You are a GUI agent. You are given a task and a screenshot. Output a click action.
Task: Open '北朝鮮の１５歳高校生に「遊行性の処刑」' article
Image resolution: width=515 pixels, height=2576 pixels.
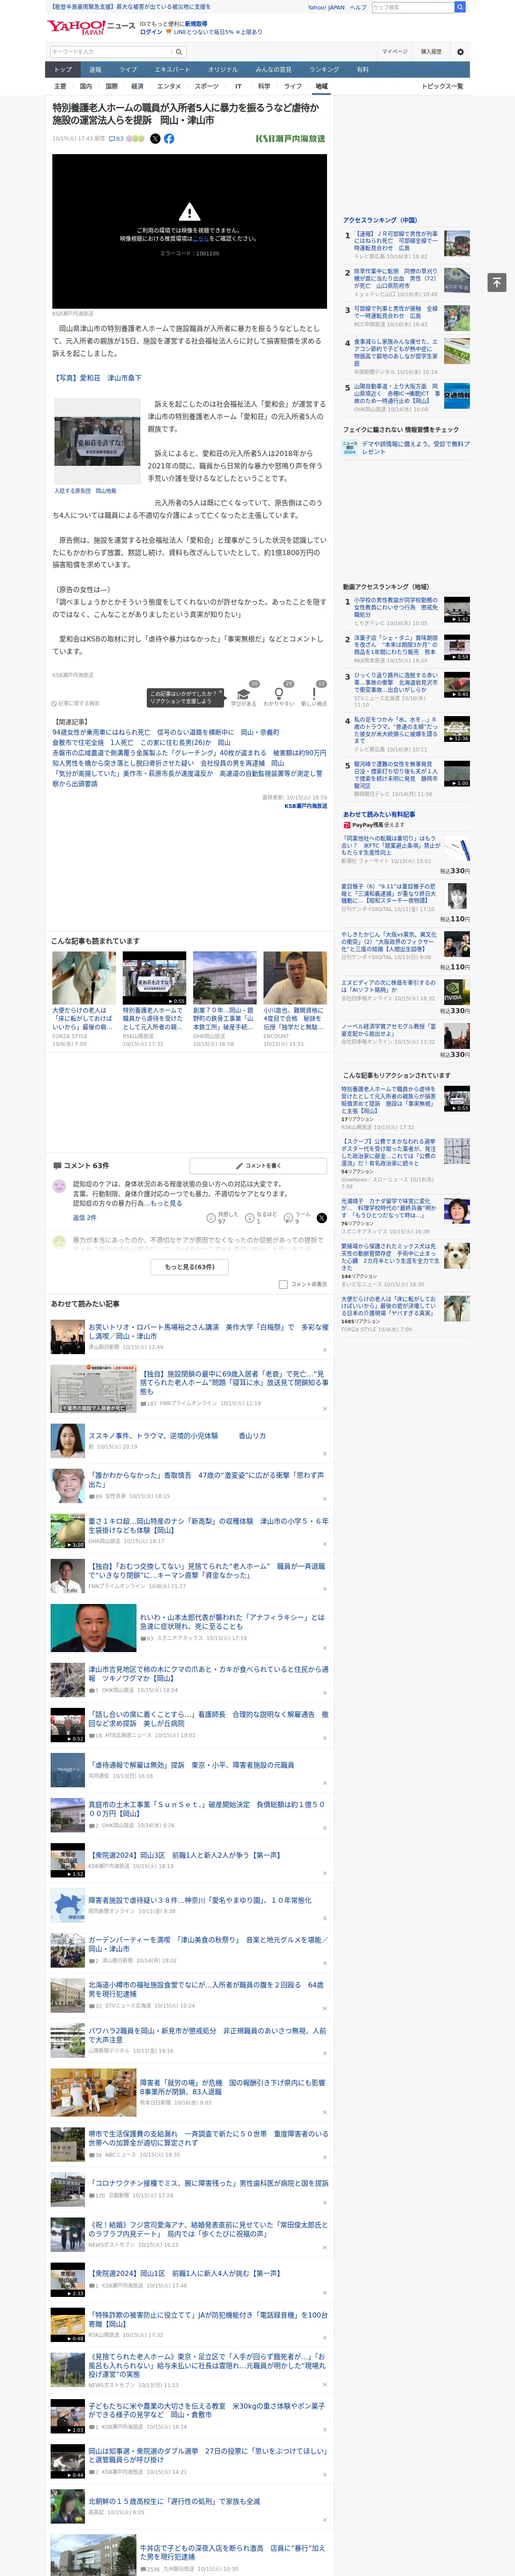tap(174, 2501)
